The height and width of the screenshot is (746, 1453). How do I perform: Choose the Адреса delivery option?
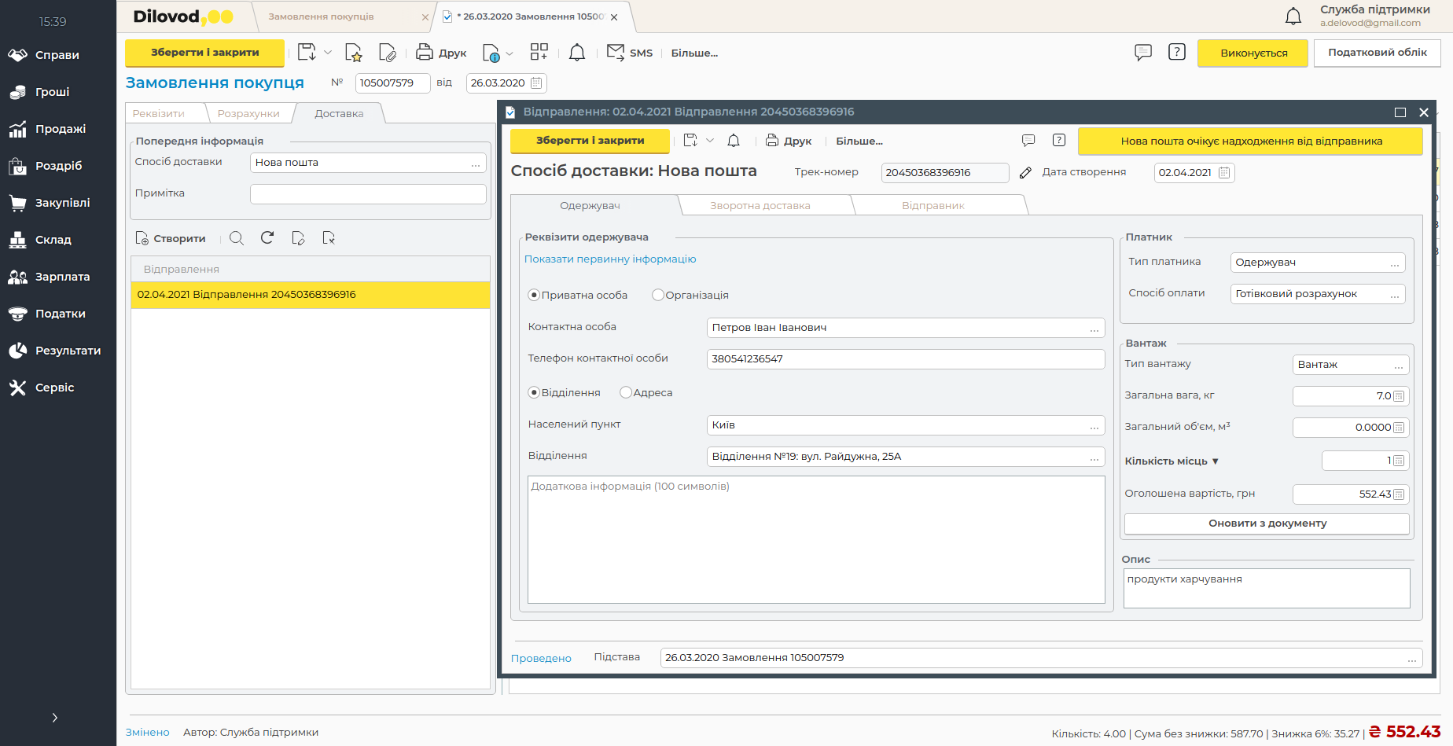click(626, 392)
